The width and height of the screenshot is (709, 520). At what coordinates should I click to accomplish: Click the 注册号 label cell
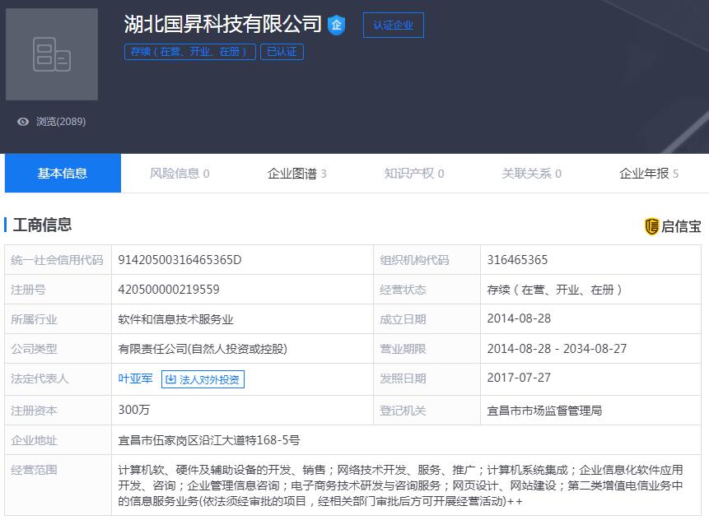[58, 290]
